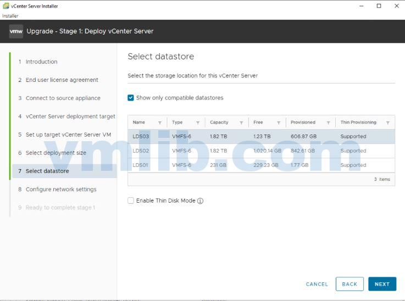
Task: Click the 229.23 GB free value
Action: pos(266,165)
